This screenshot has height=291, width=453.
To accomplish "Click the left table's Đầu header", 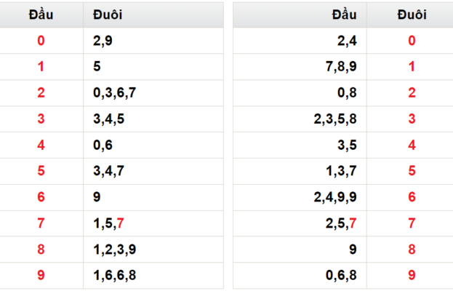I will pos(41,15).
